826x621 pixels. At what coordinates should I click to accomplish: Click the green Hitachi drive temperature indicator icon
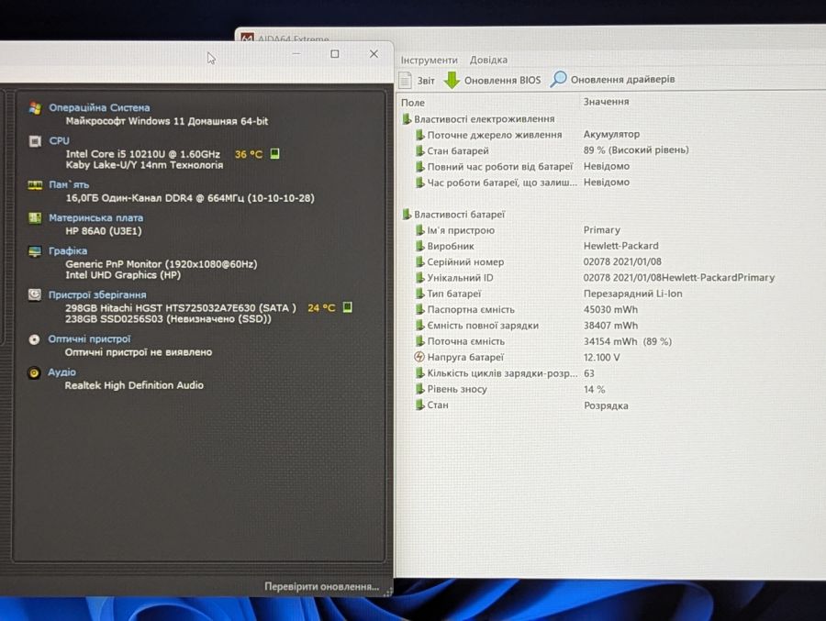point(347,307)
